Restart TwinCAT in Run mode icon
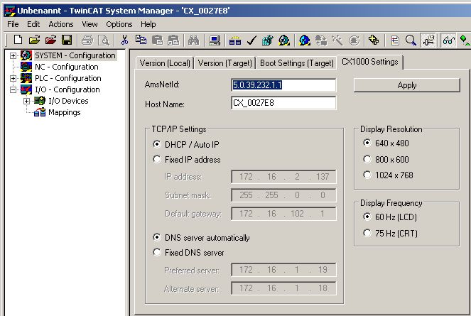Viewport: 471px width, 316px height. pyautogui.click(x=284, y=40)
